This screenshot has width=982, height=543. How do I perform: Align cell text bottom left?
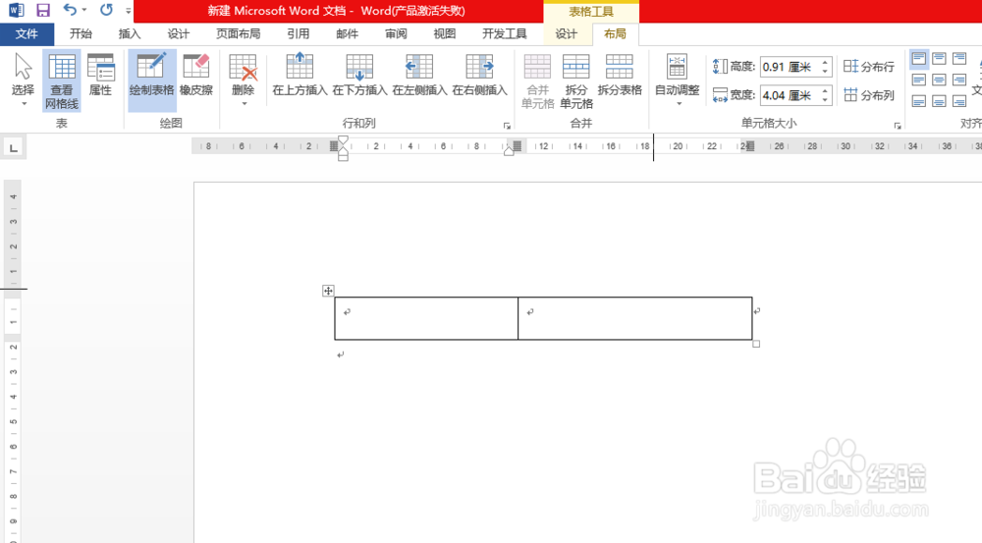(x=919, y=101)
